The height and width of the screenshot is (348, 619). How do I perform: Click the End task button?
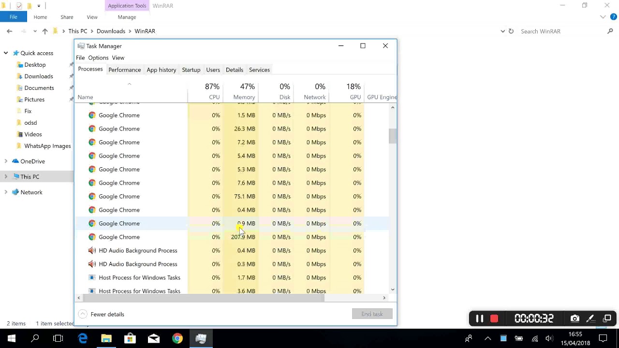[x=372, y=314]
